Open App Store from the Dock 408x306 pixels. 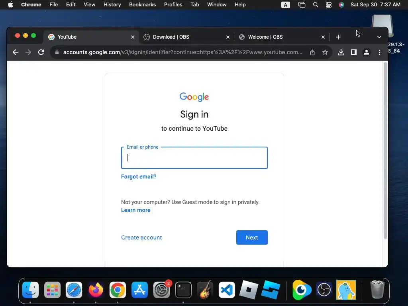139,290
